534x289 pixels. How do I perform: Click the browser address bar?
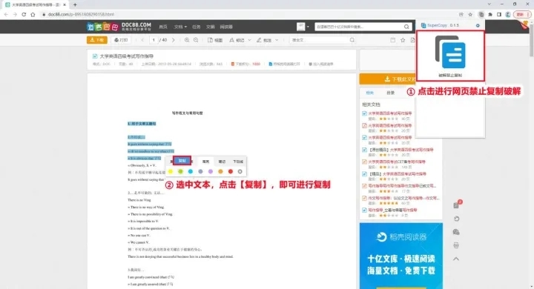point(248,14)
